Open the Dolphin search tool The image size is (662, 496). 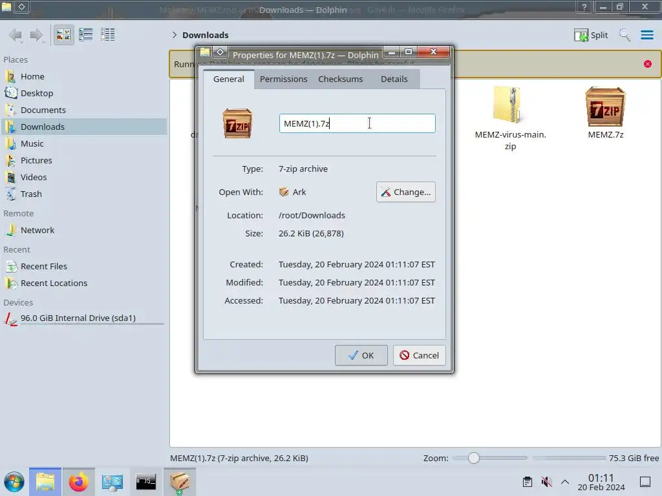coord(625,35)
